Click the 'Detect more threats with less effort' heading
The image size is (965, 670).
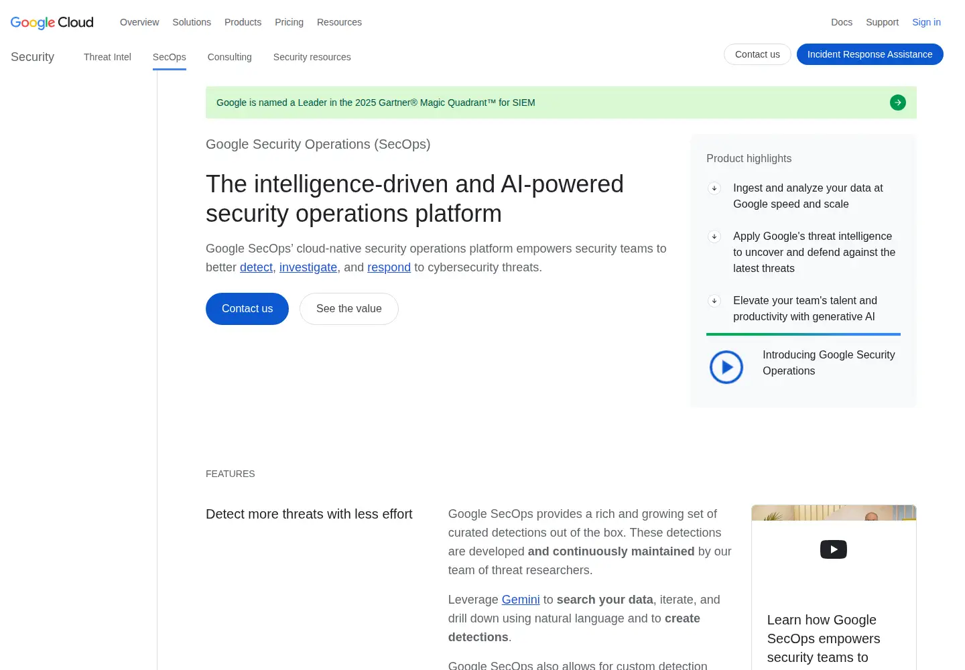point(309,514)
